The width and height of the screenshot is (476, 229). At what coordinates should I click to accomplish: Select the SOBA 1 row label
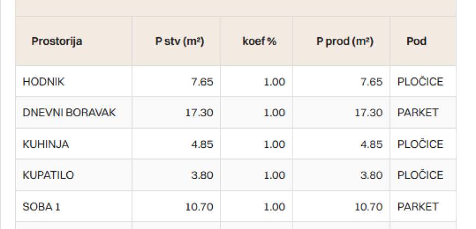[41, 207]
